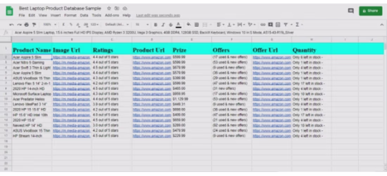This screenshot has width=387, height=176.
Task: Select the Lenovo IdeaPad 3 14" cell
Action: click(x=32, y=105)
